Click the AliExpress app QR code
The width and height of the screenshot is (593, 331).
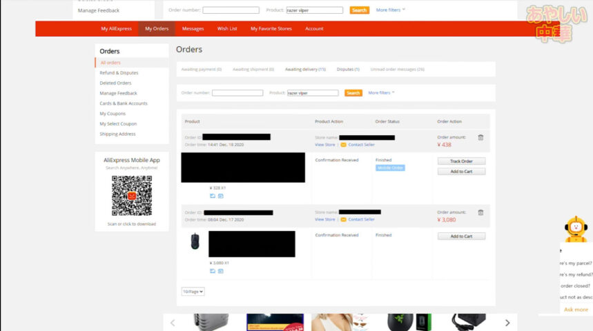pyautogui.click(x=131, y=196)
